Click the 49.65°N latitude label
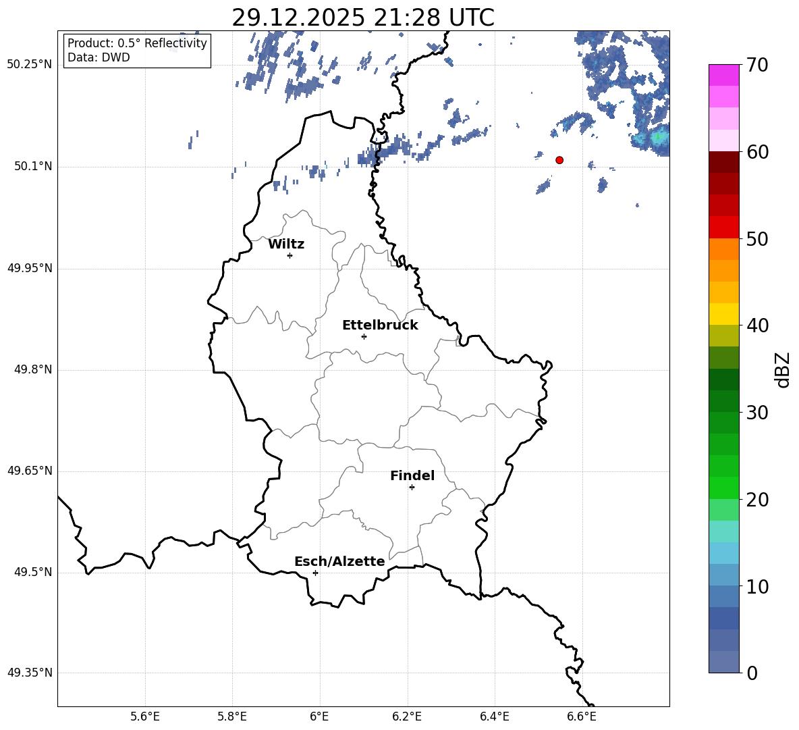The image size is (799, 730). pyautogui.click(x=30, y=470)
